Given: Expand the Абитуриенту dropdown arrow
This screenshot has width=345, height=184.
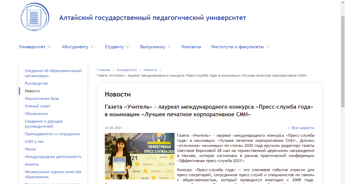Looking at the screenshot, I should [92, 47].
